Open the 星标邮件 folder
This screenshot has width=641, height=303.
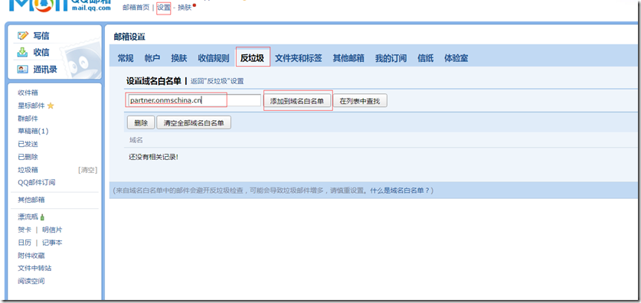(x=31, y=106)
